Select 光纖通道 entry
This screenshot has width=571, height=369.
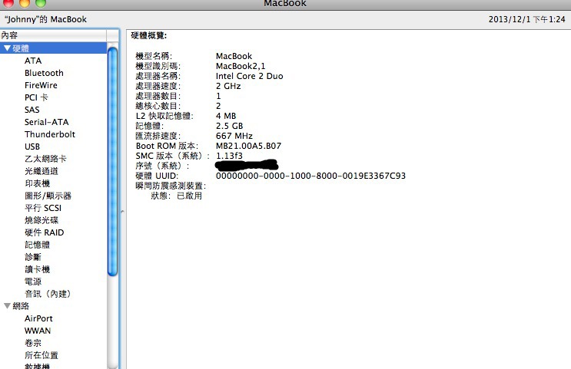[x=41, y=171]
